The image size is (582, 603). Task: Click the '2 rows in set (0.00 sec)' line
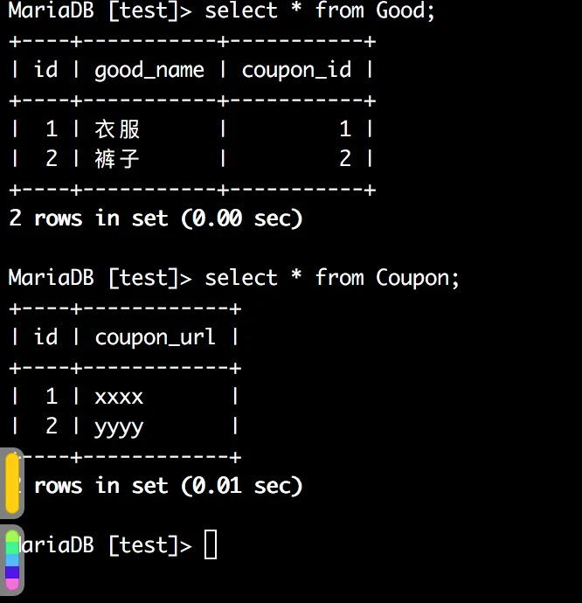(156, 218)
